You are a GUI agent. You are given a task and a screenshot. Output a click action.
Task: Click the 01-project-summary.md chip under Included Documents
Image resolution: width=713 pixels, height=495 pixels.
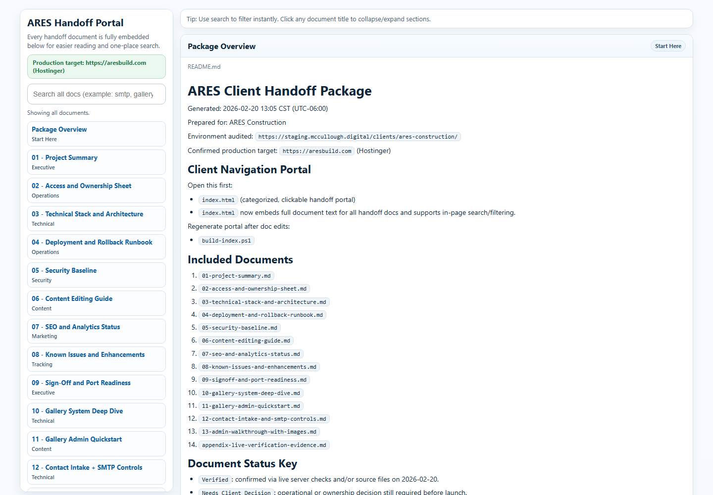[236, 276]
